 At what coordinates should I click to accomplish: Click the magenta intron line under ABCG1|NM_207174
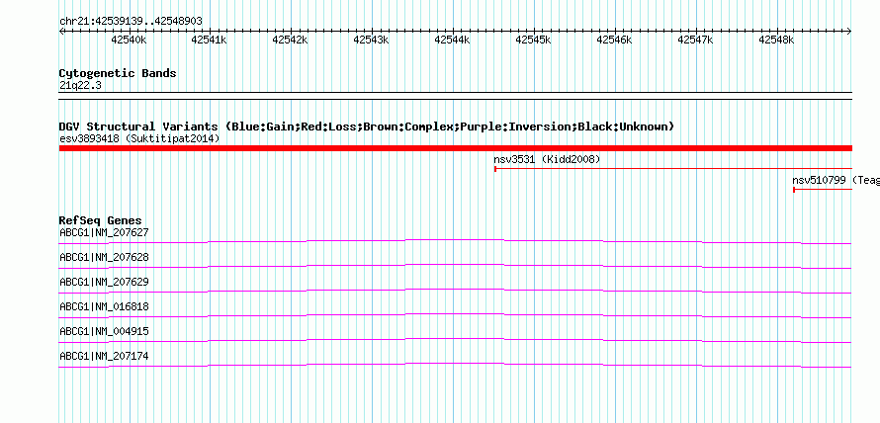455,366
